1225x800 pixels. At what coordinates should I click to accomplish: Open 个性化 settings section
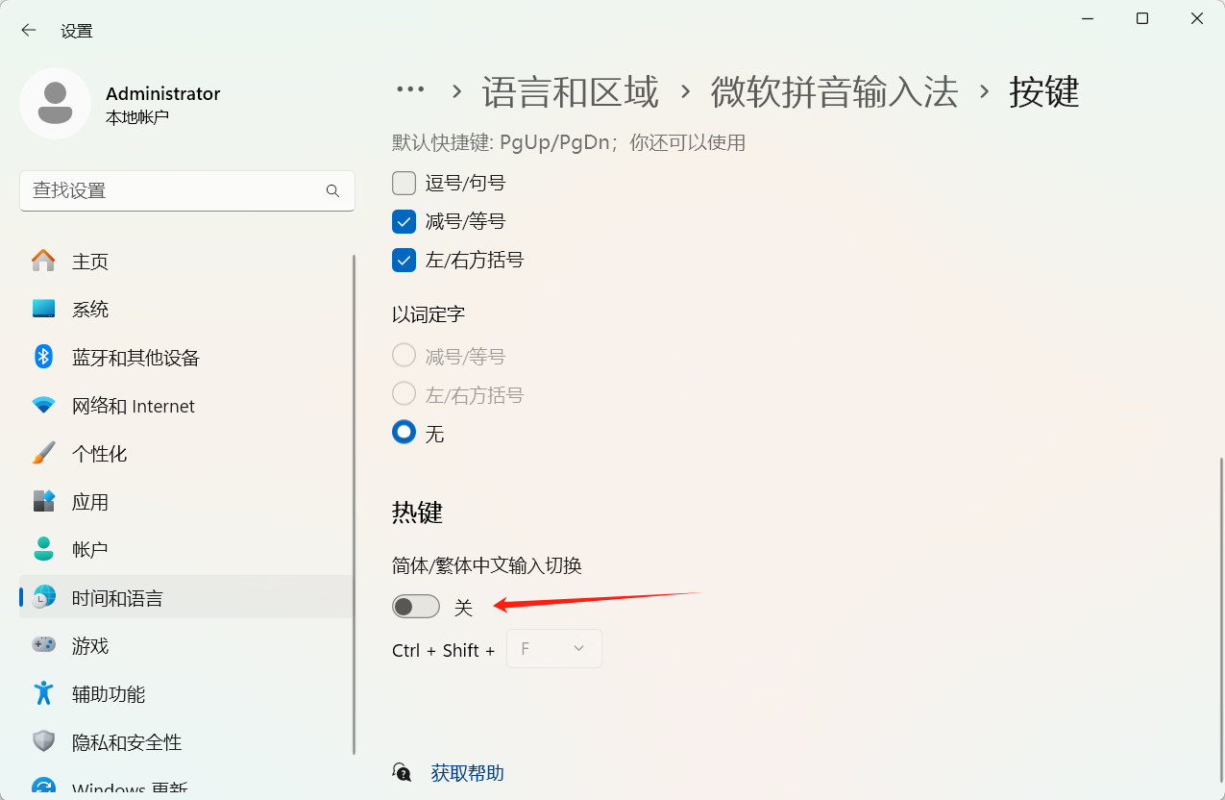186,454
